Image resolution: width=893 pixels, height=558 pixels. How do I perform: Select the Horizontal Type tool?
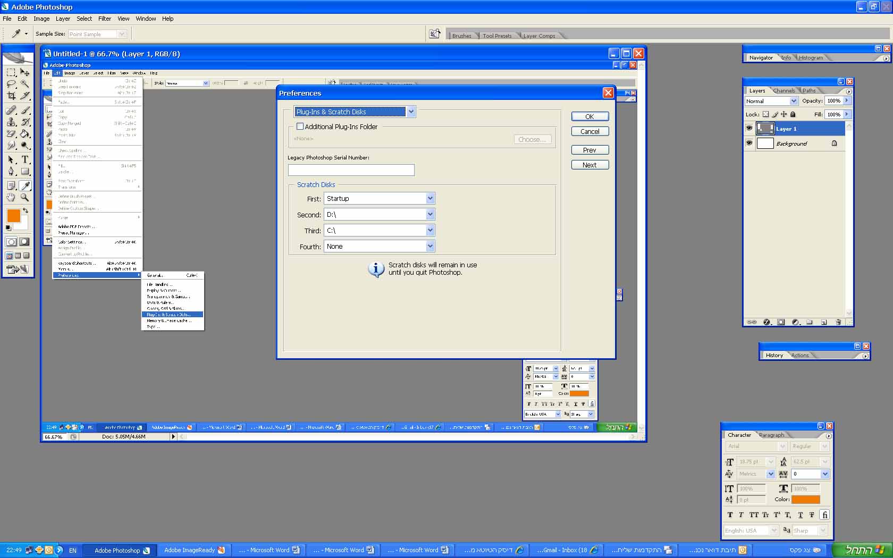tap(25, 159)
